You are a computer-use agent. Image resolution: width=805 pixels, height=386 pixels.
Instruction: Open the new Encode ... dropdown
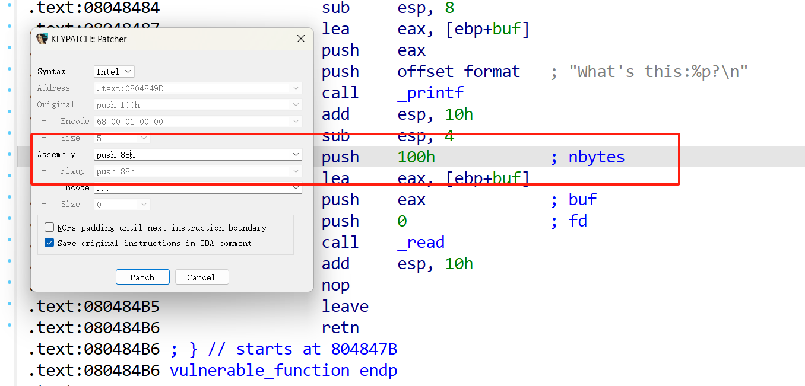198,188
